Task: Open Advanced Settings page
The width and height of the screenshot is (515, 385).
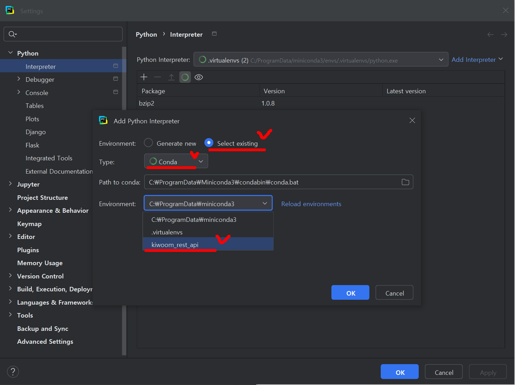Action: pos(45,341)
